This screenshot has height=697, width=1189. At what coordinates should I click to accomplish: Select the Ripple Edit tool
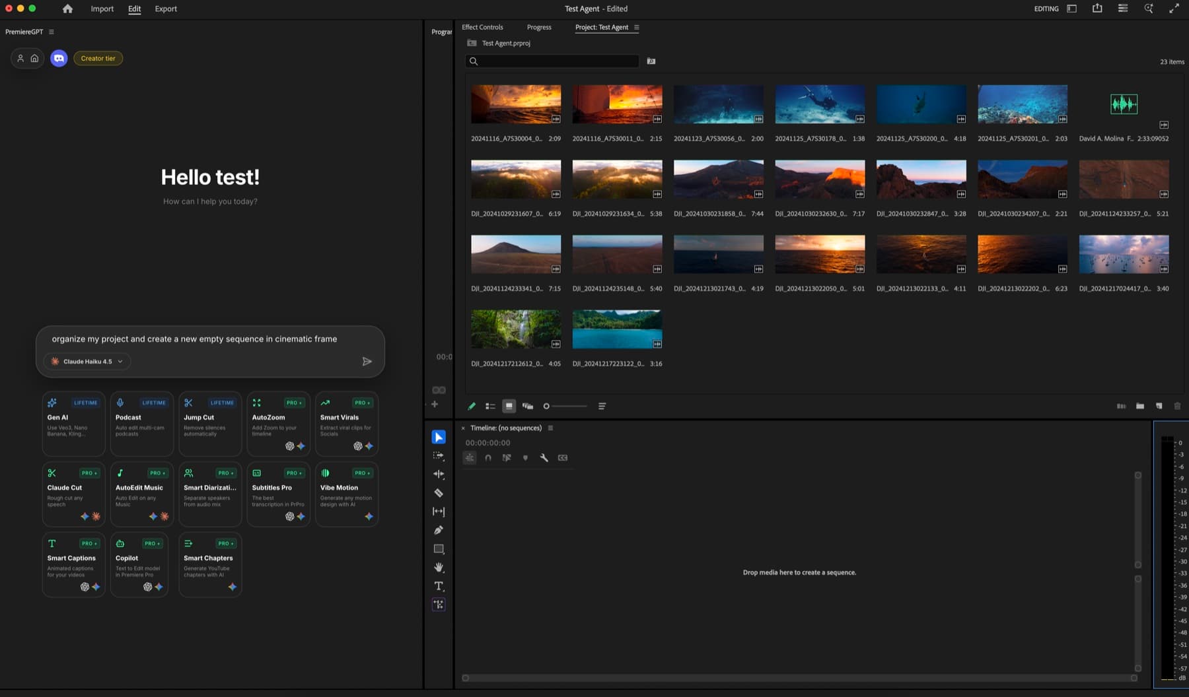[439, 474]
